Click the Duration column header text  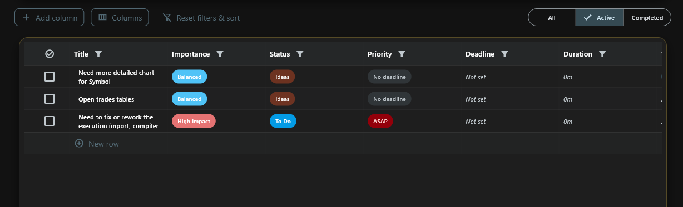click(578, 54)
